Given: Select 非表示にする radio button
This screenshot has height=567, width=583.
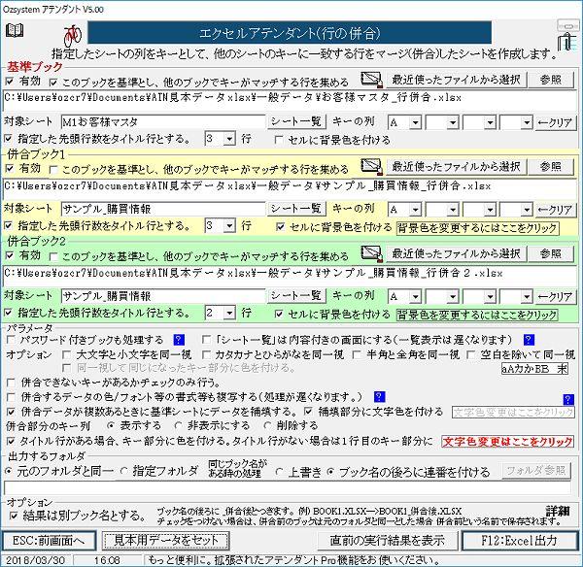Looking at the screenshot, I should point(178,425).
